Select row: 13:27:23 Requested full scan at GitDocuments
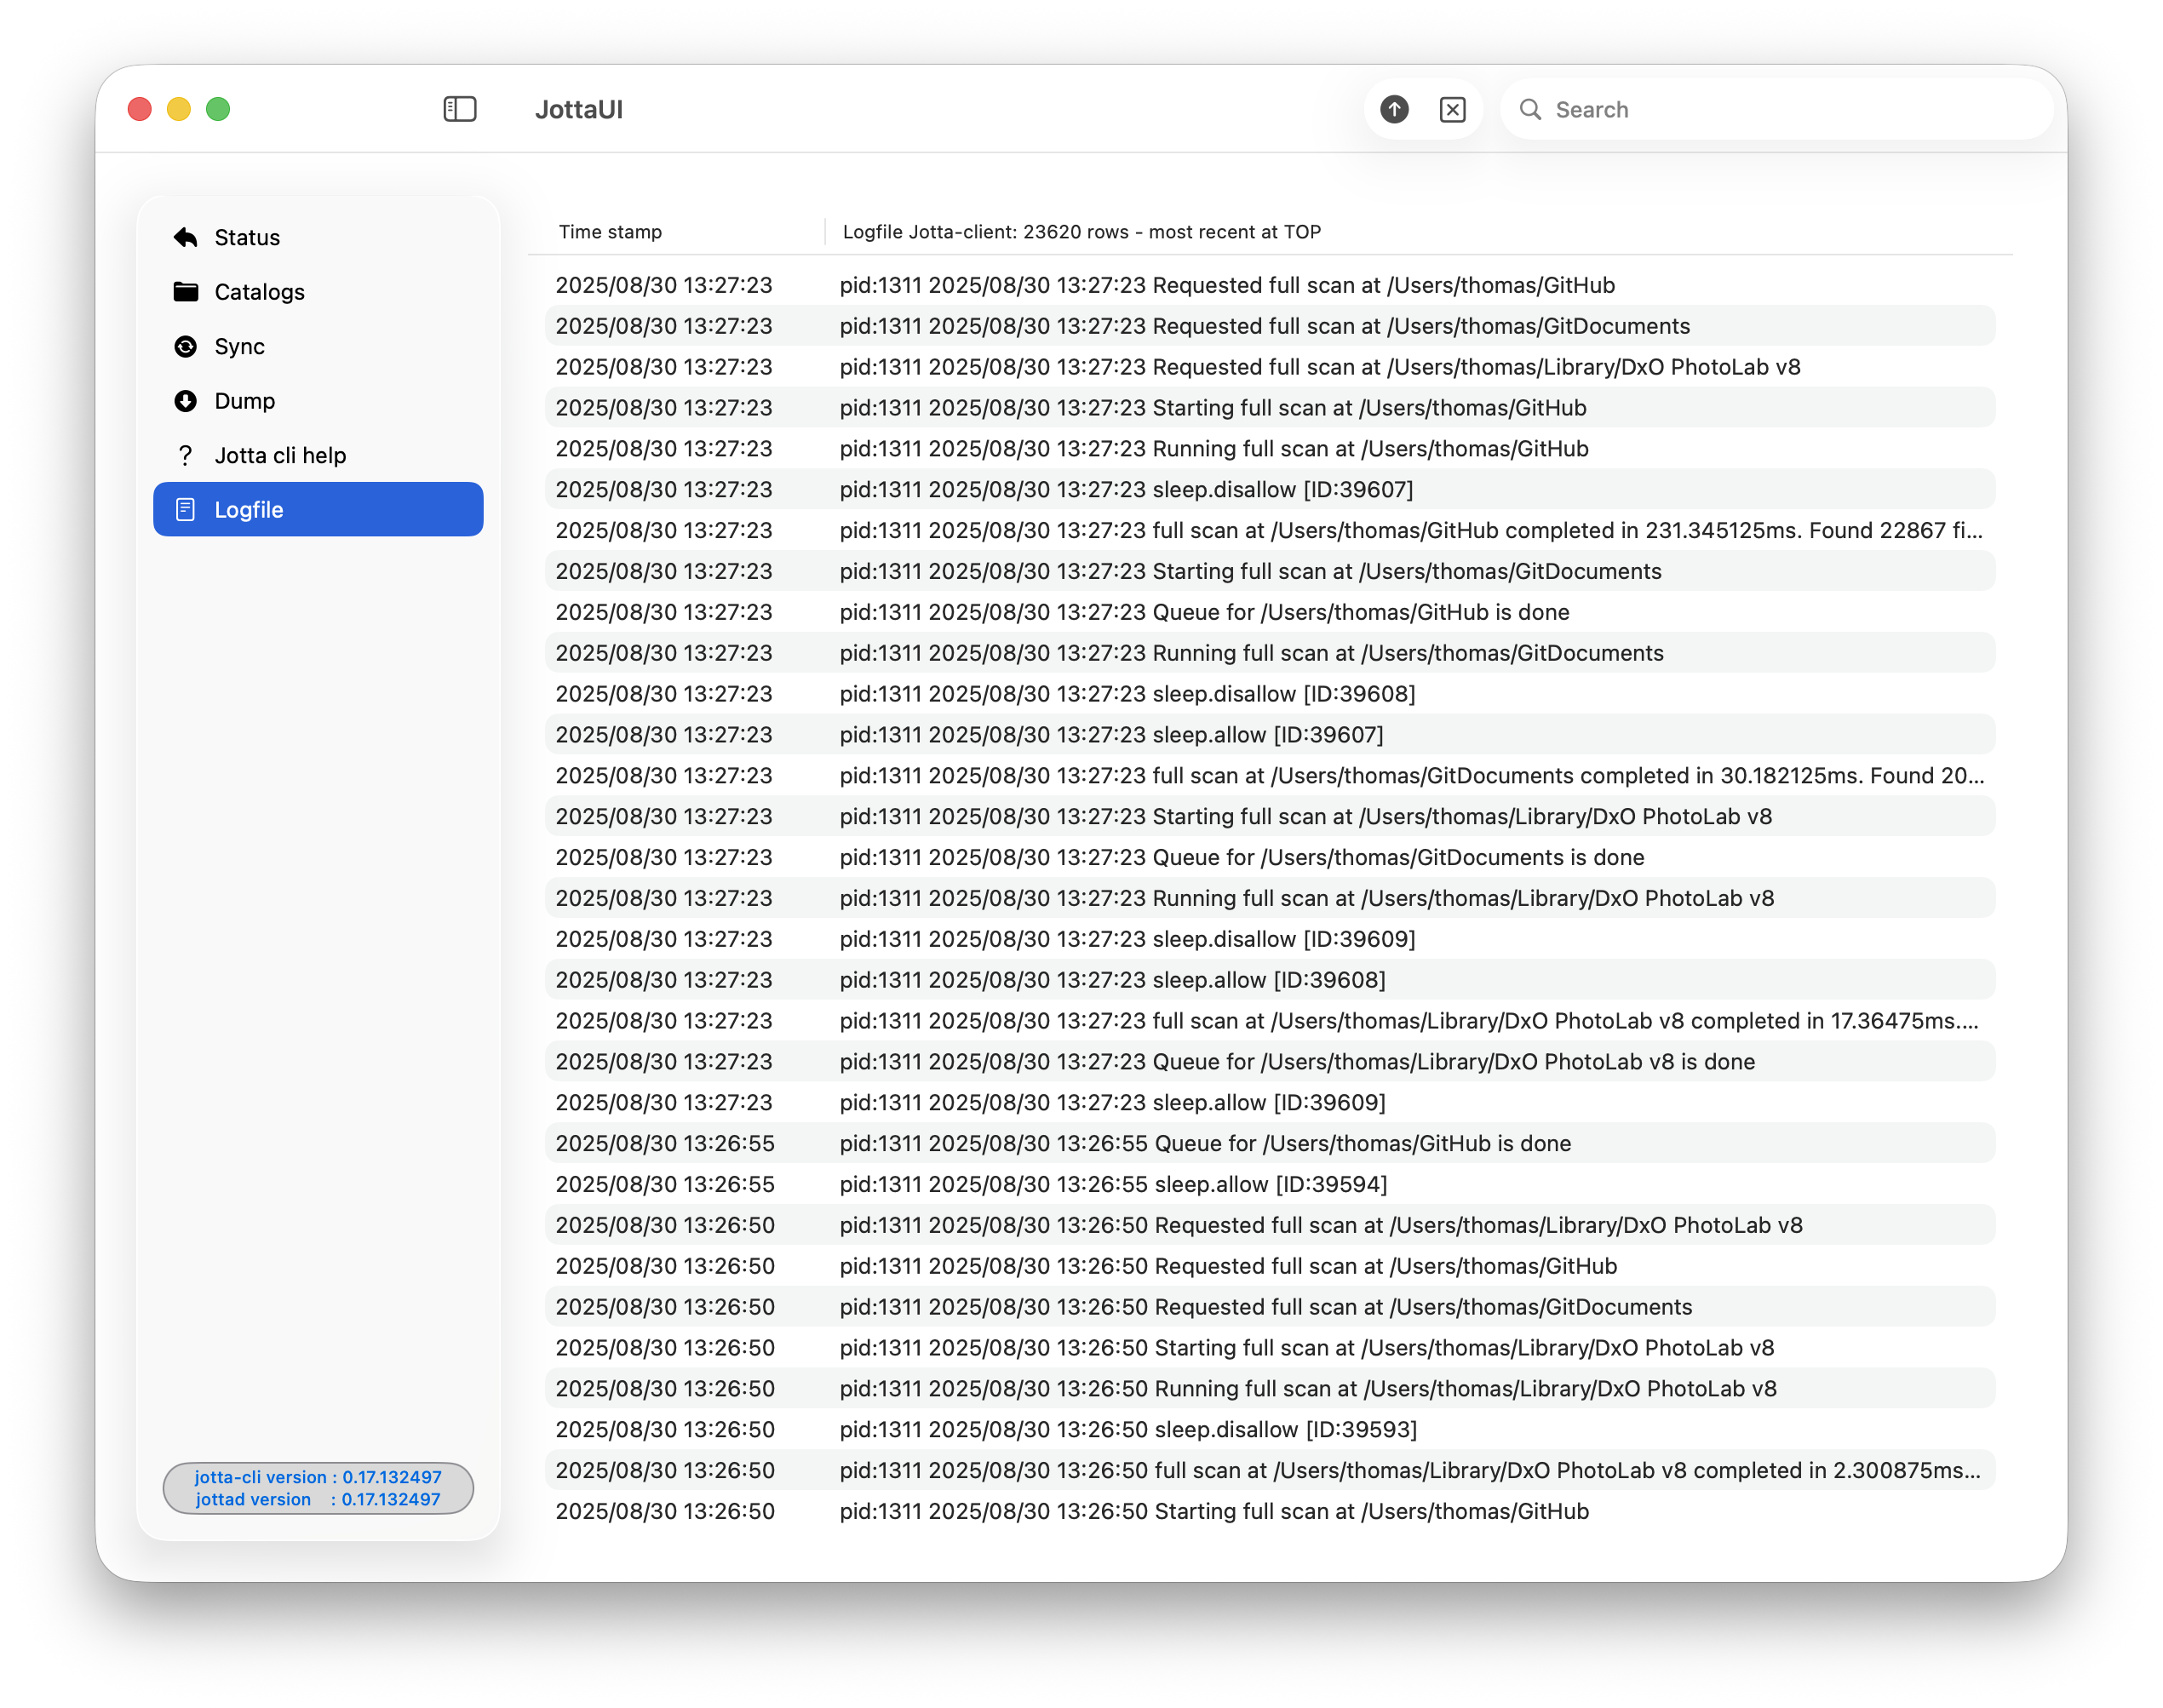The height and width of the screenshot is (1708, 2163). tap(1270, 326)
